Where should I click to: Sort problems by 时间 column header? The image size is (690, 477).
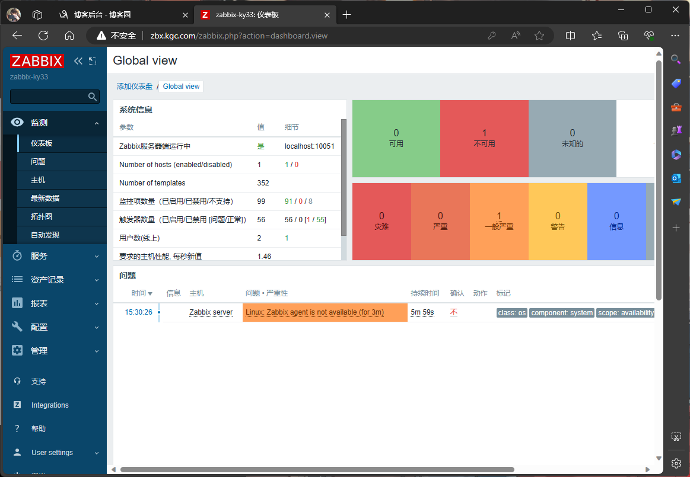tap(142, 293)
